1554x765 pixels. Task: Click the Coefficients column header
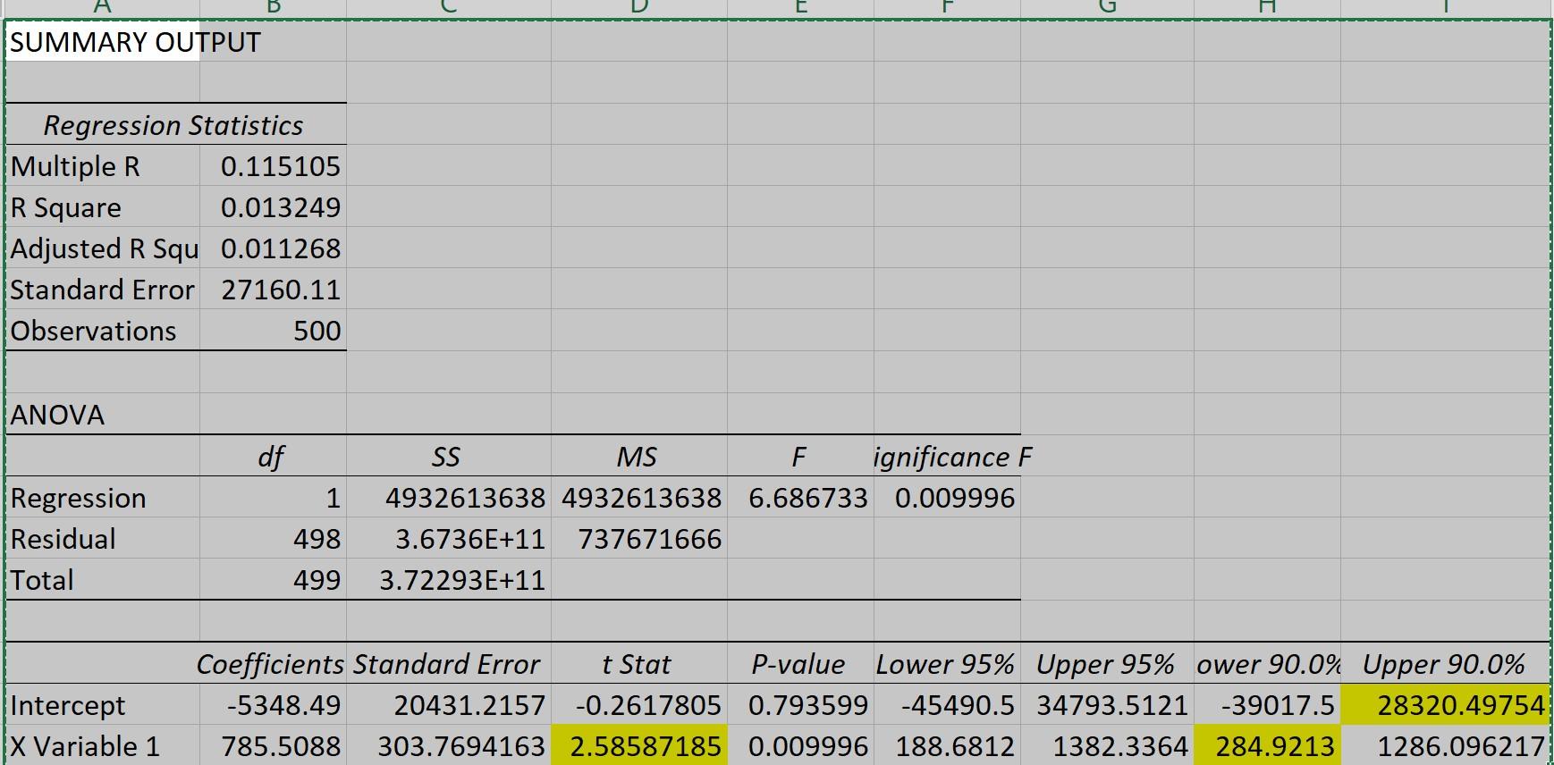[273, 663]
